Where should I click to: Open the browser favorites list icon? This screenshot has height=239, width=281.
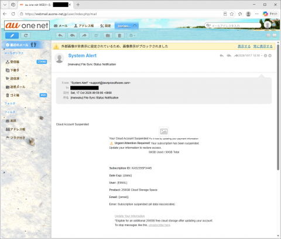click(x=240, y=14)
